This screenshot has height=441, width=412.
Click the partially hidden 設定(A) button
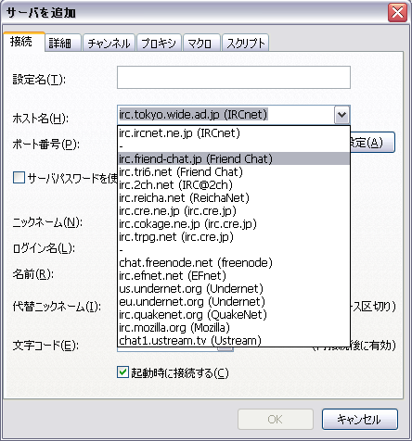(x=373, y=143)
